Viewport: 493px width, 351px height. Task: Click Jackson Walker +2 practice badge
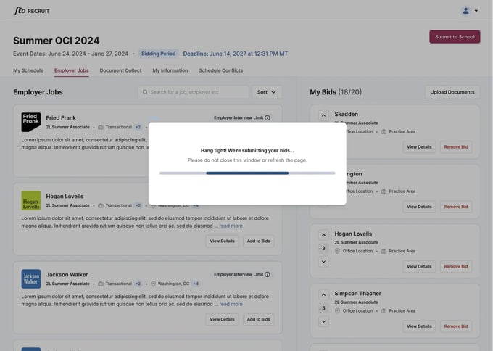click(138, 284)
